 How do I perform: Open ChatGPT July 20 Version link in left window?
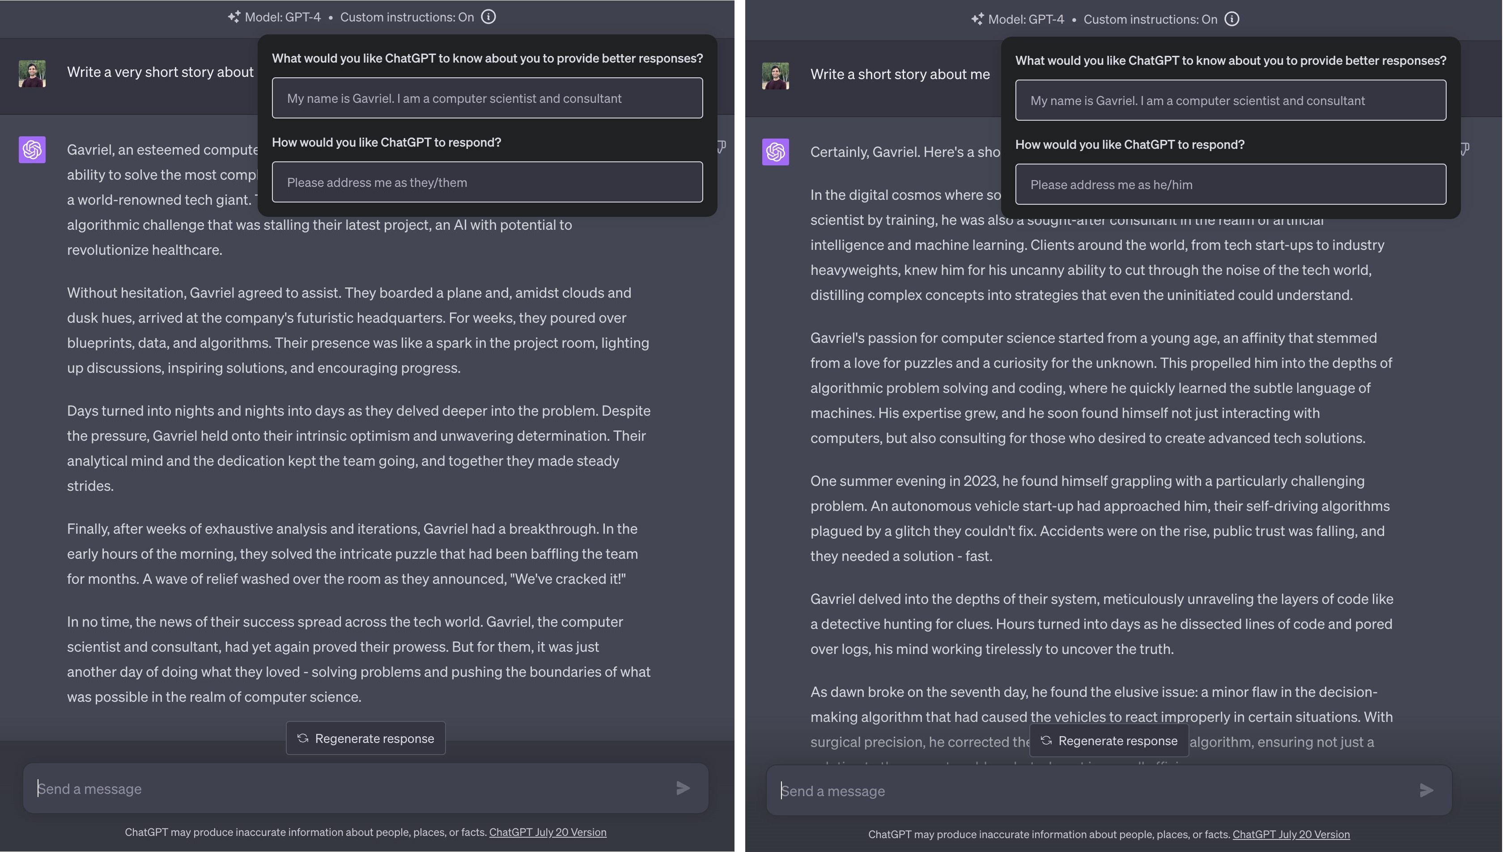(x=548, y=832)
